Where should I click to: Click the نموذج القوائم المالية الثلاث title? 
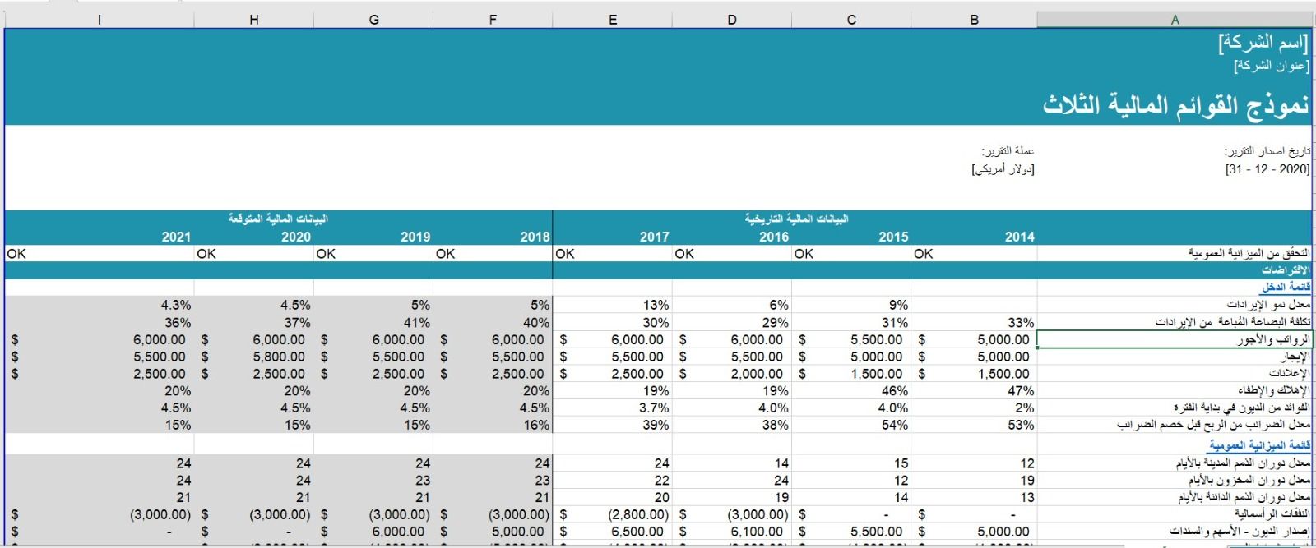pos(1175,105)
